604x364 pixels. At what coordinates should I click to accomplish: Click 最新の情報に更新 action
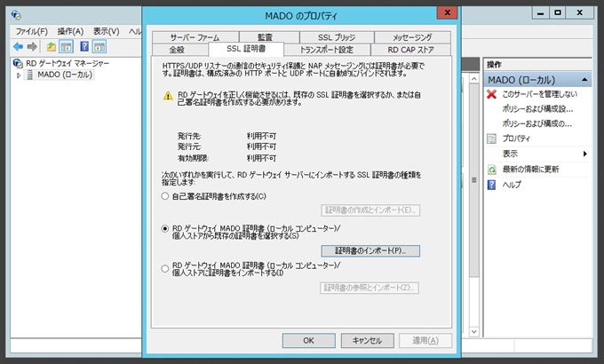coord(531,170)
